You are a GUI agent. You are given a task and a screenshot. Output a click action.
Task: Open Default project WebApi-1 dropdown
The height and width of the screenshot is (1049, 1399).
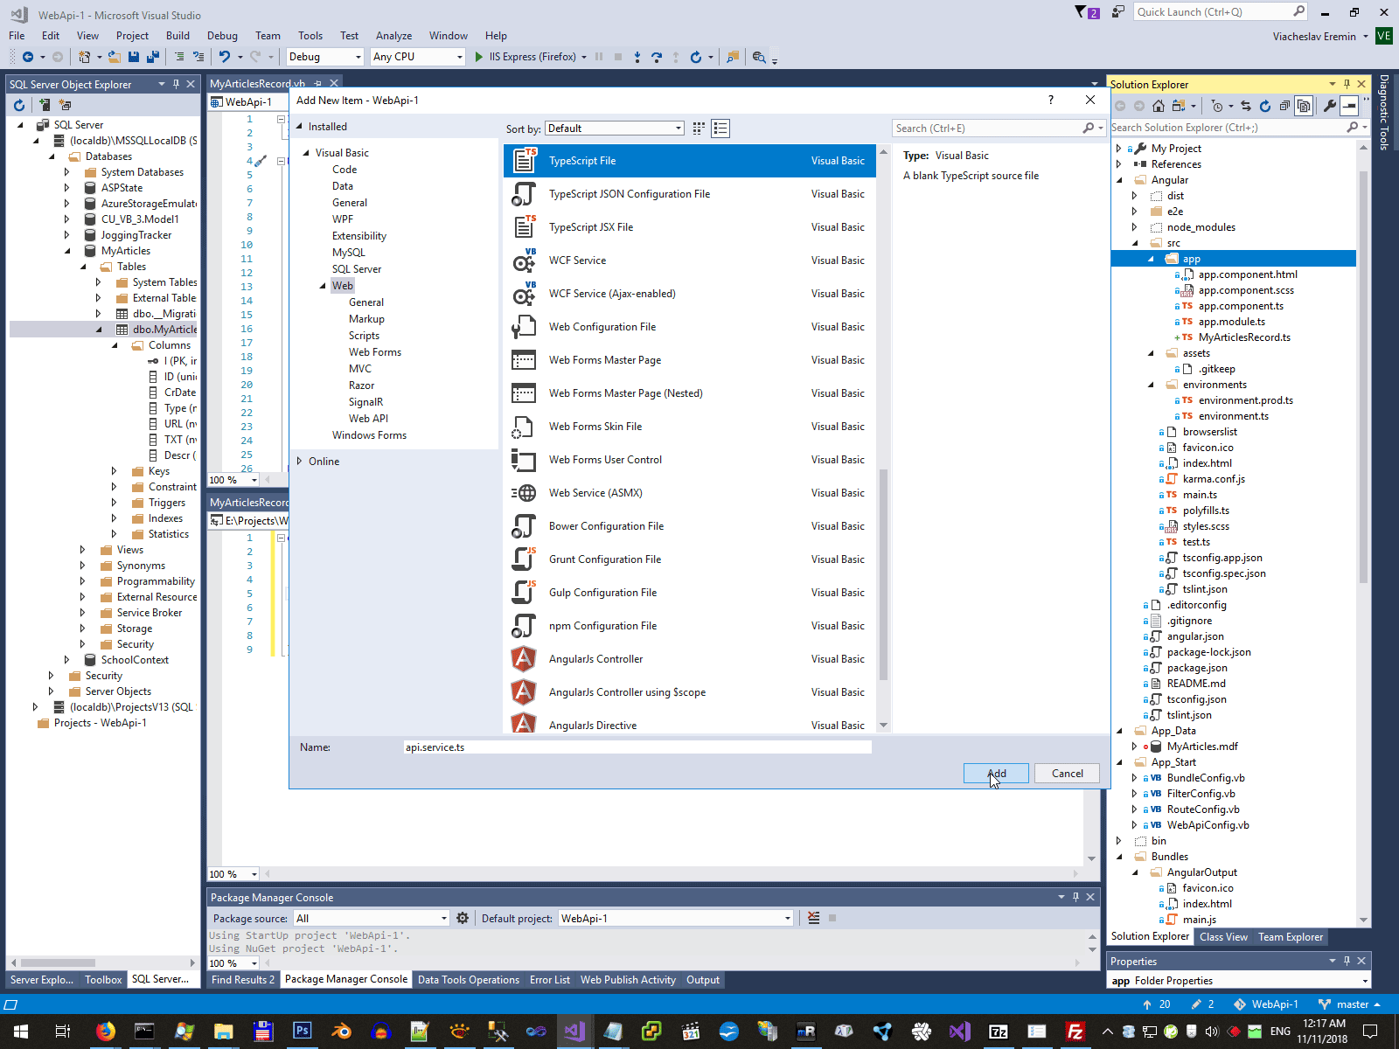pyautogui.click(x=676, y=918)
